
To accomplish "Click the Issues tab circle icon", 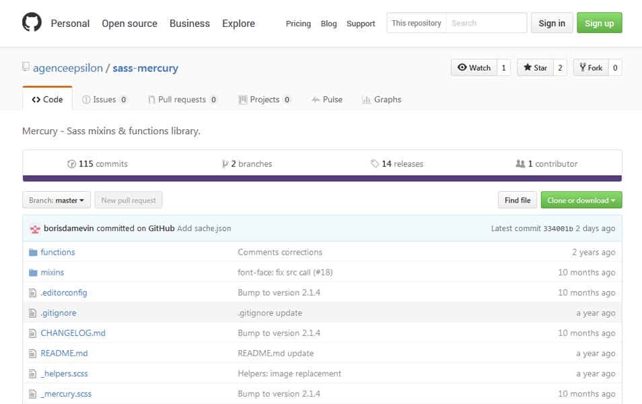I will point(86,100).
